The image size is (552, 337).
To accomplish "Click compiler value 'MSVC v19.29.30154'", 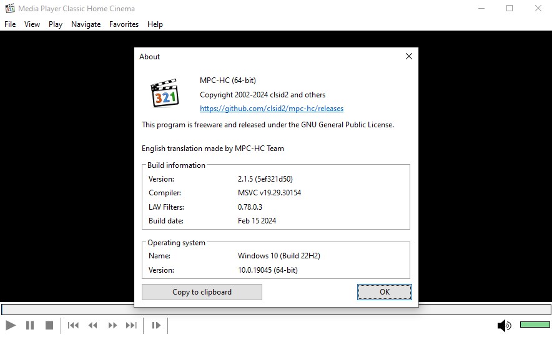I will pos(269,193).
